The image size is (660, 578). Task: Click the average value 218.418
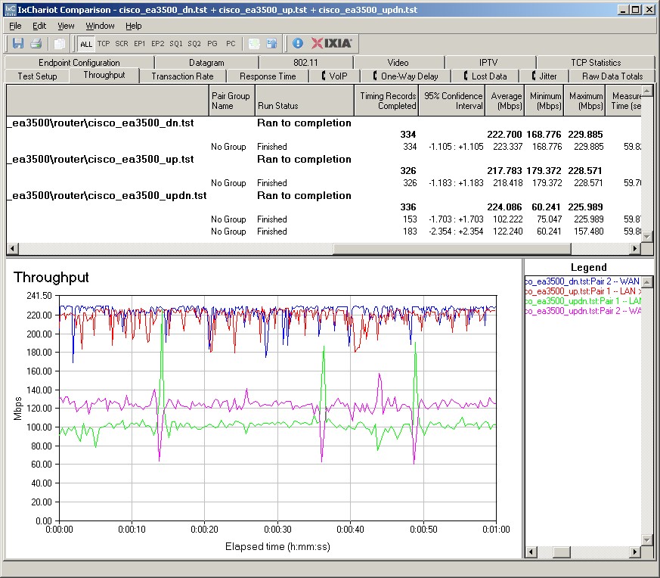click(x=507, y=183)
